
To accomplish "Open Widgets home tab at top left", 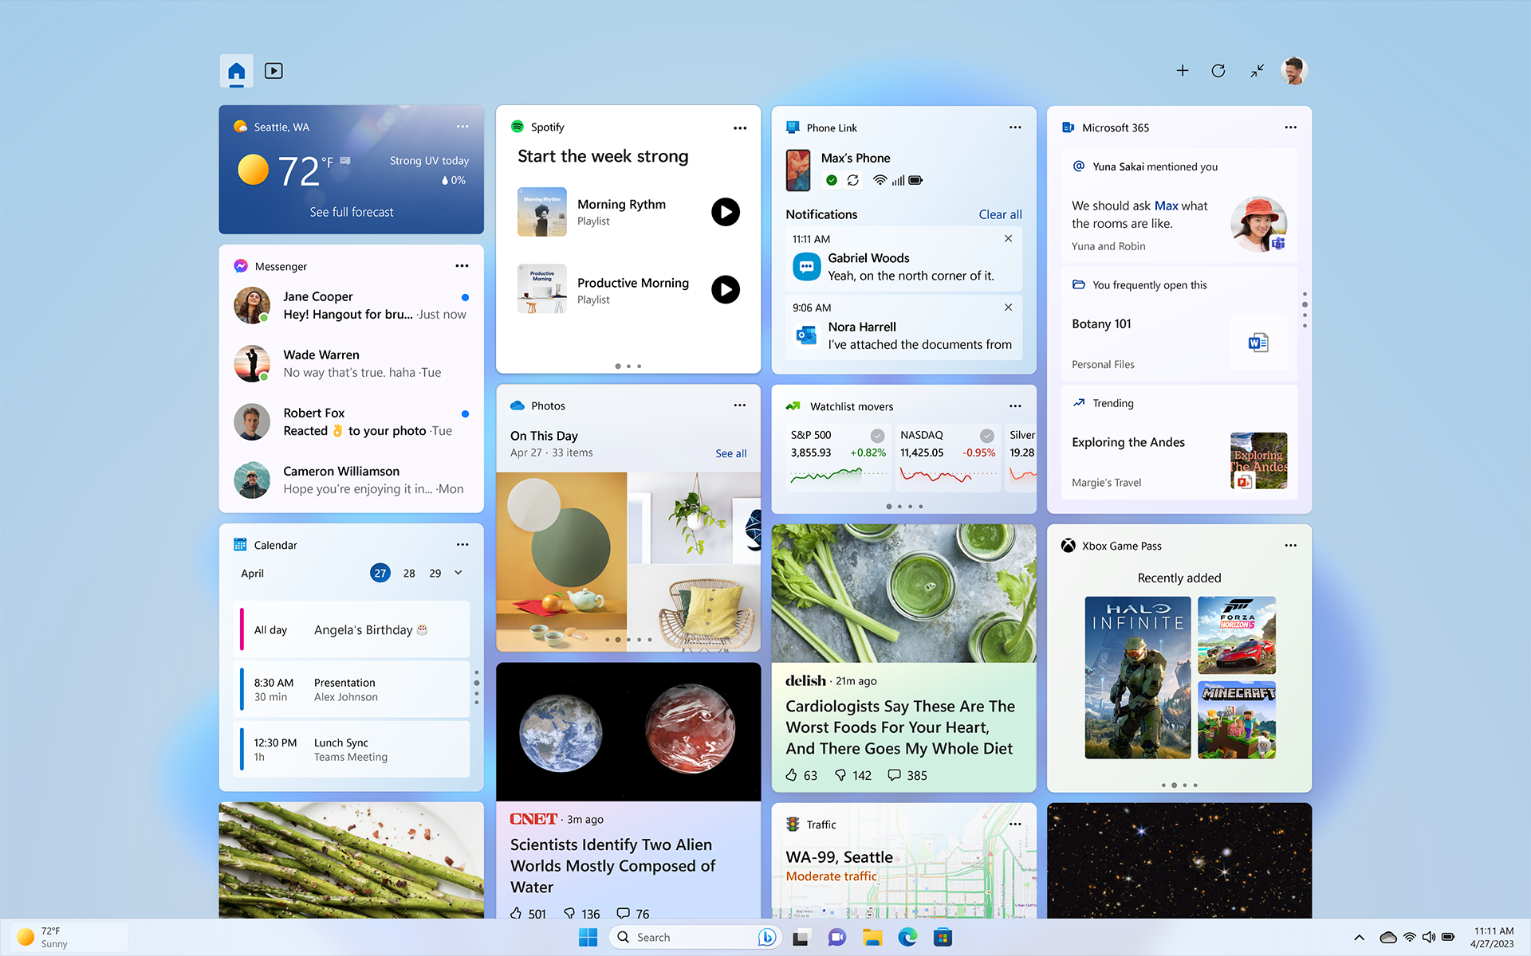I will [236, 69].
